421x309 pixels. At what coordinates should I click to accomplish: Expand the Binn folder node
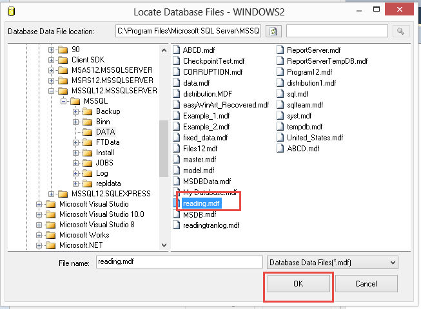click(x=76, y=122)
